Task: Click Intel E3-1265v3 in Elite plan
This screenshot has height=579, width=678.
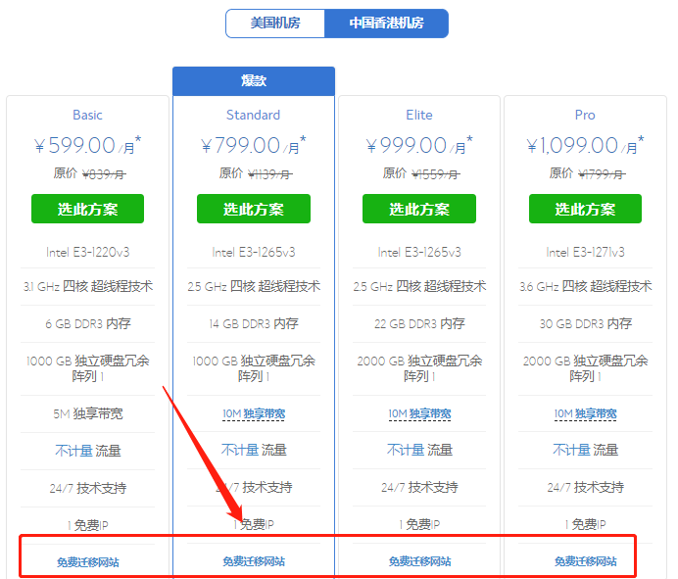Action: (419, 252)
